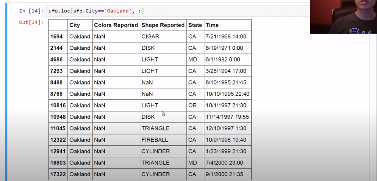This screenshot has width=377, height=181.
Task: Click the In [14] prompt label
Action: coord(31,11)
